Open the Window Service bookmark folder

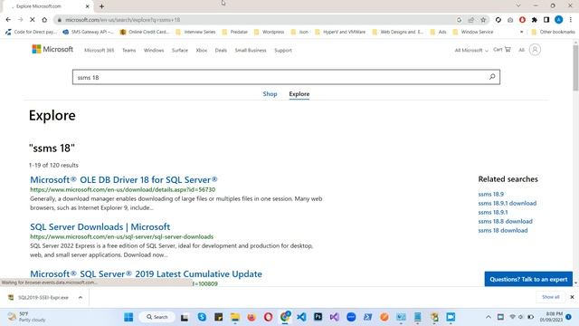point(473,33)
